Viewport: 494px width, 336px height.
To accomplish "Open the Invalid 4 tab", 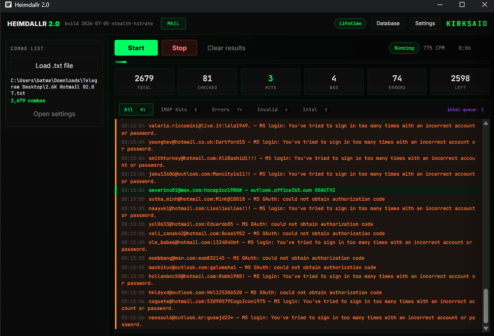I will point(272,110).
